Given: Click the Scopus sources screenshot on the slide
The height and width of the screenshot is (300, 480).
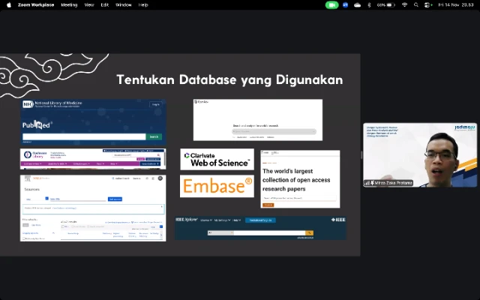Looking at the screenshot, I should (x=93, y=208).
